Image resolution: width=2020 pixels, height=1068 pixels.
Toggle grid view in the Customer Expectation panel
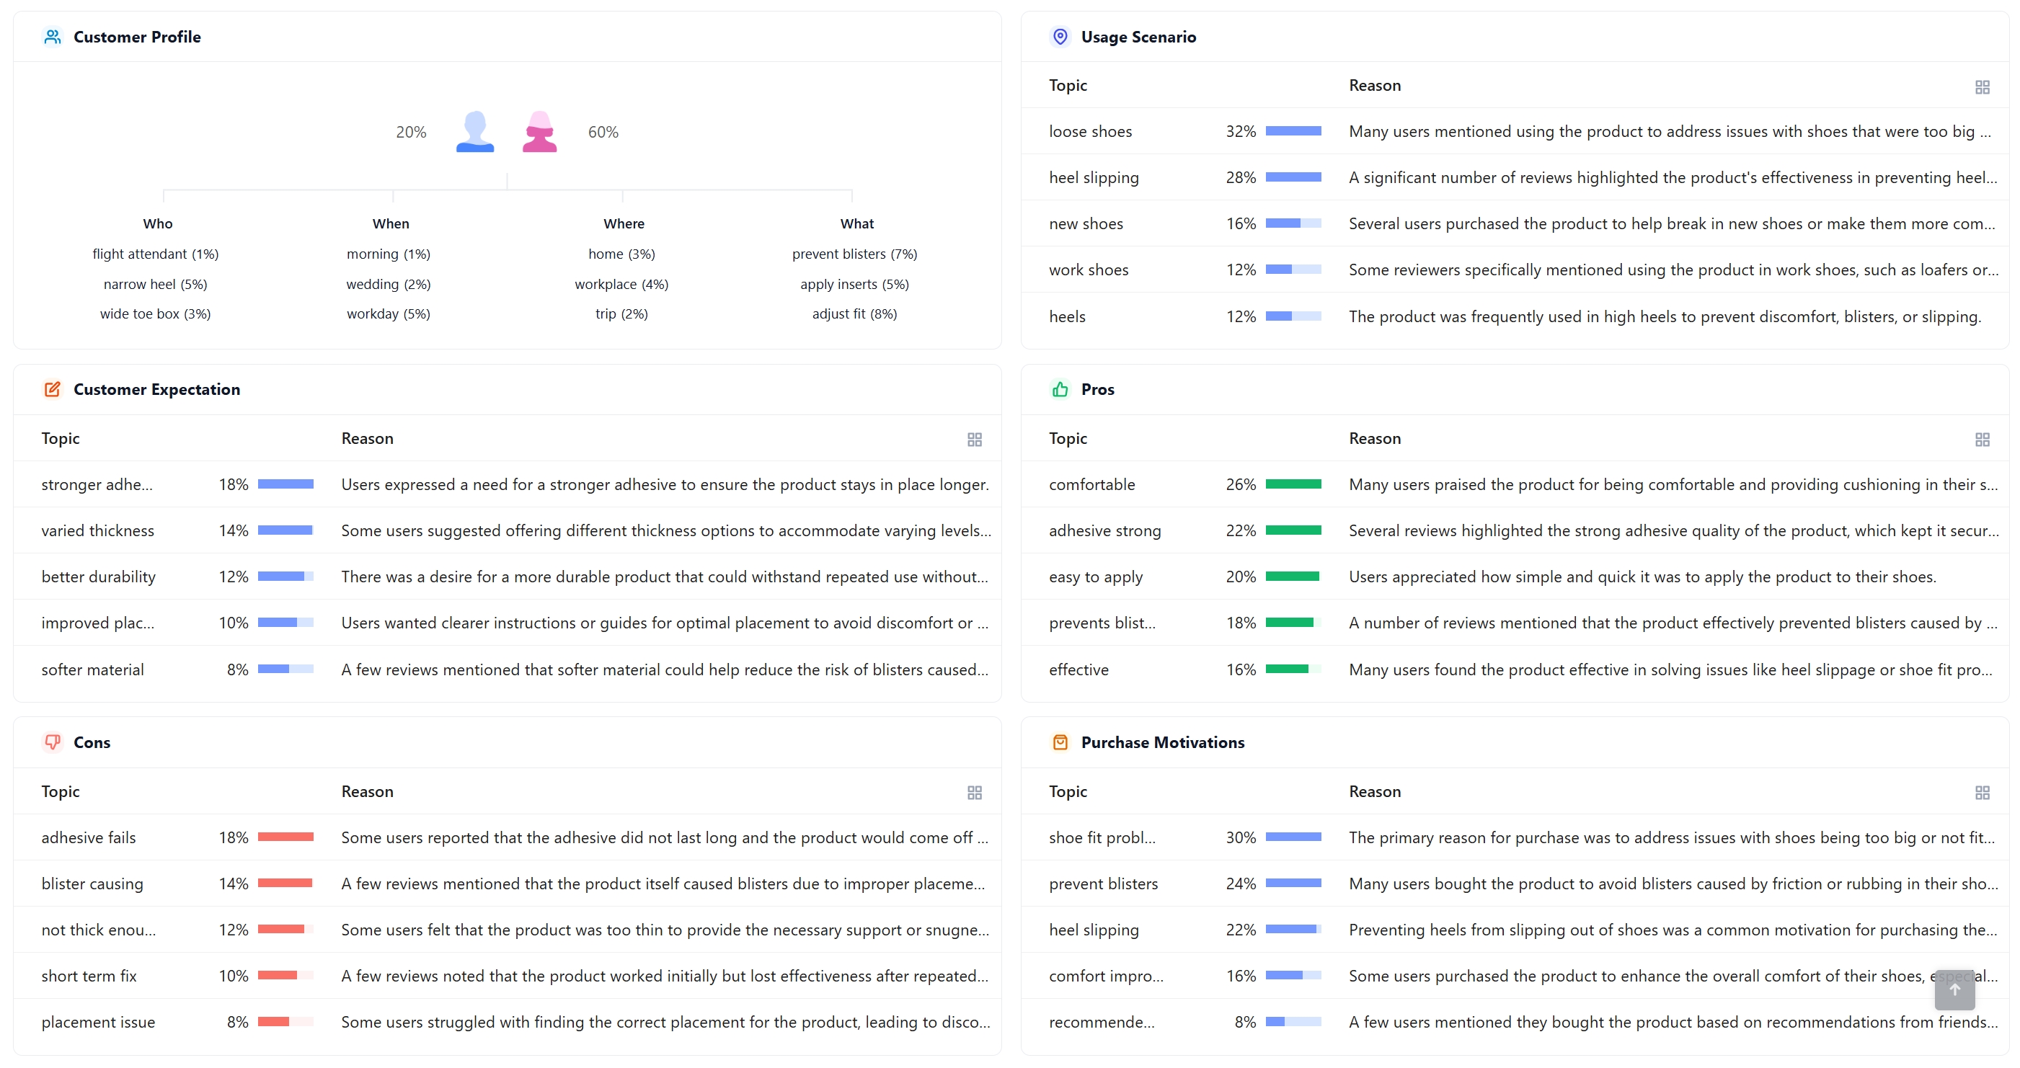point(974,439)
